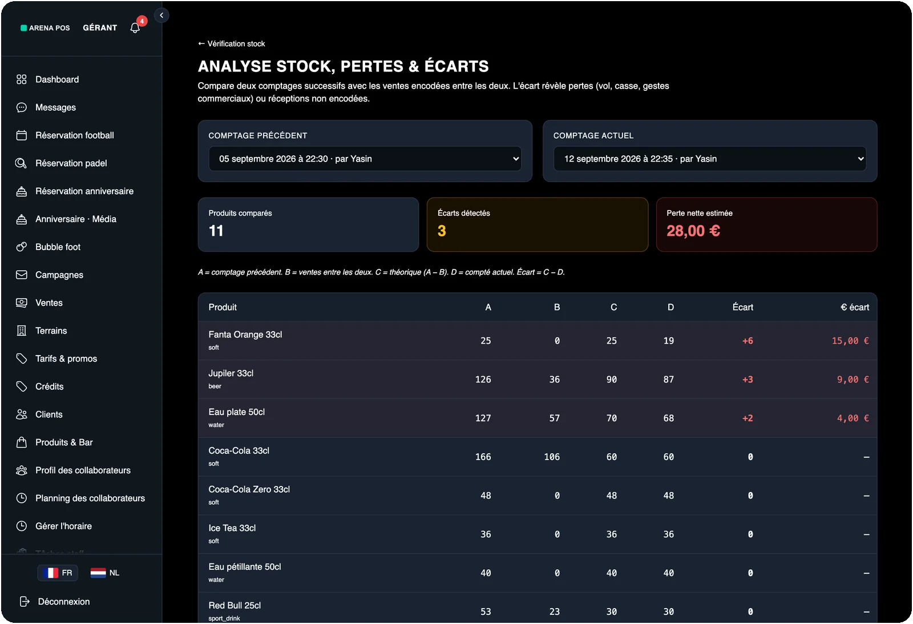Click the Crédits tag icon
Image resolution: width=913 pixels, height=624 pixels.
coord(22,387)
